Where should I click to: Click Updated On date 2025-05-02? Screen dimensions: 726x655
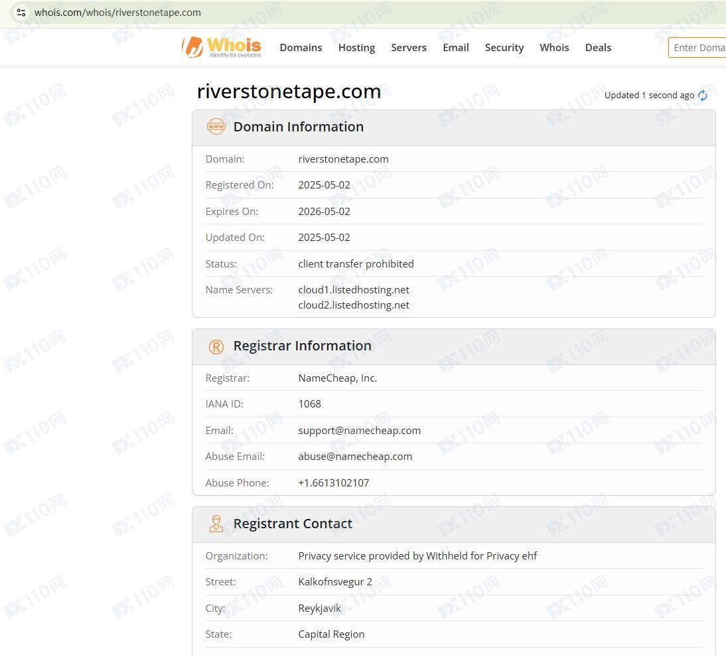click(x=324, y=238)
